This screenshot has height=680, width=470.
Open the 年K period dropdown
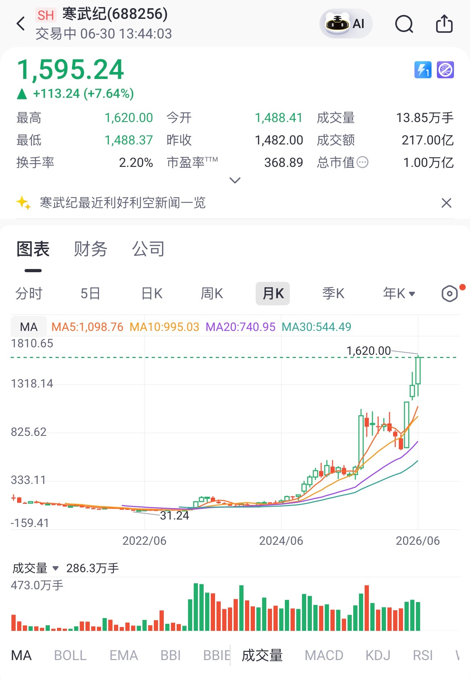[x=399, y=294]
